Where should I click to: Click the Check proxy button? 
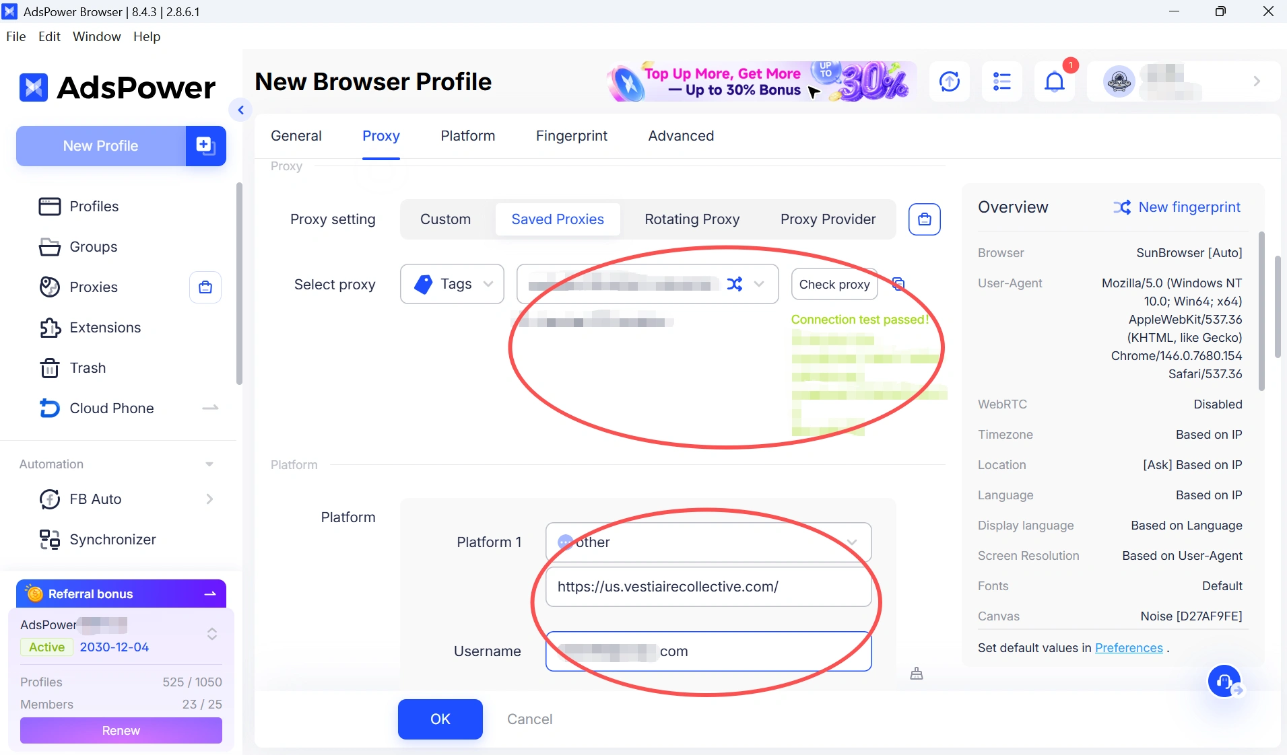[x=834, y=284]
